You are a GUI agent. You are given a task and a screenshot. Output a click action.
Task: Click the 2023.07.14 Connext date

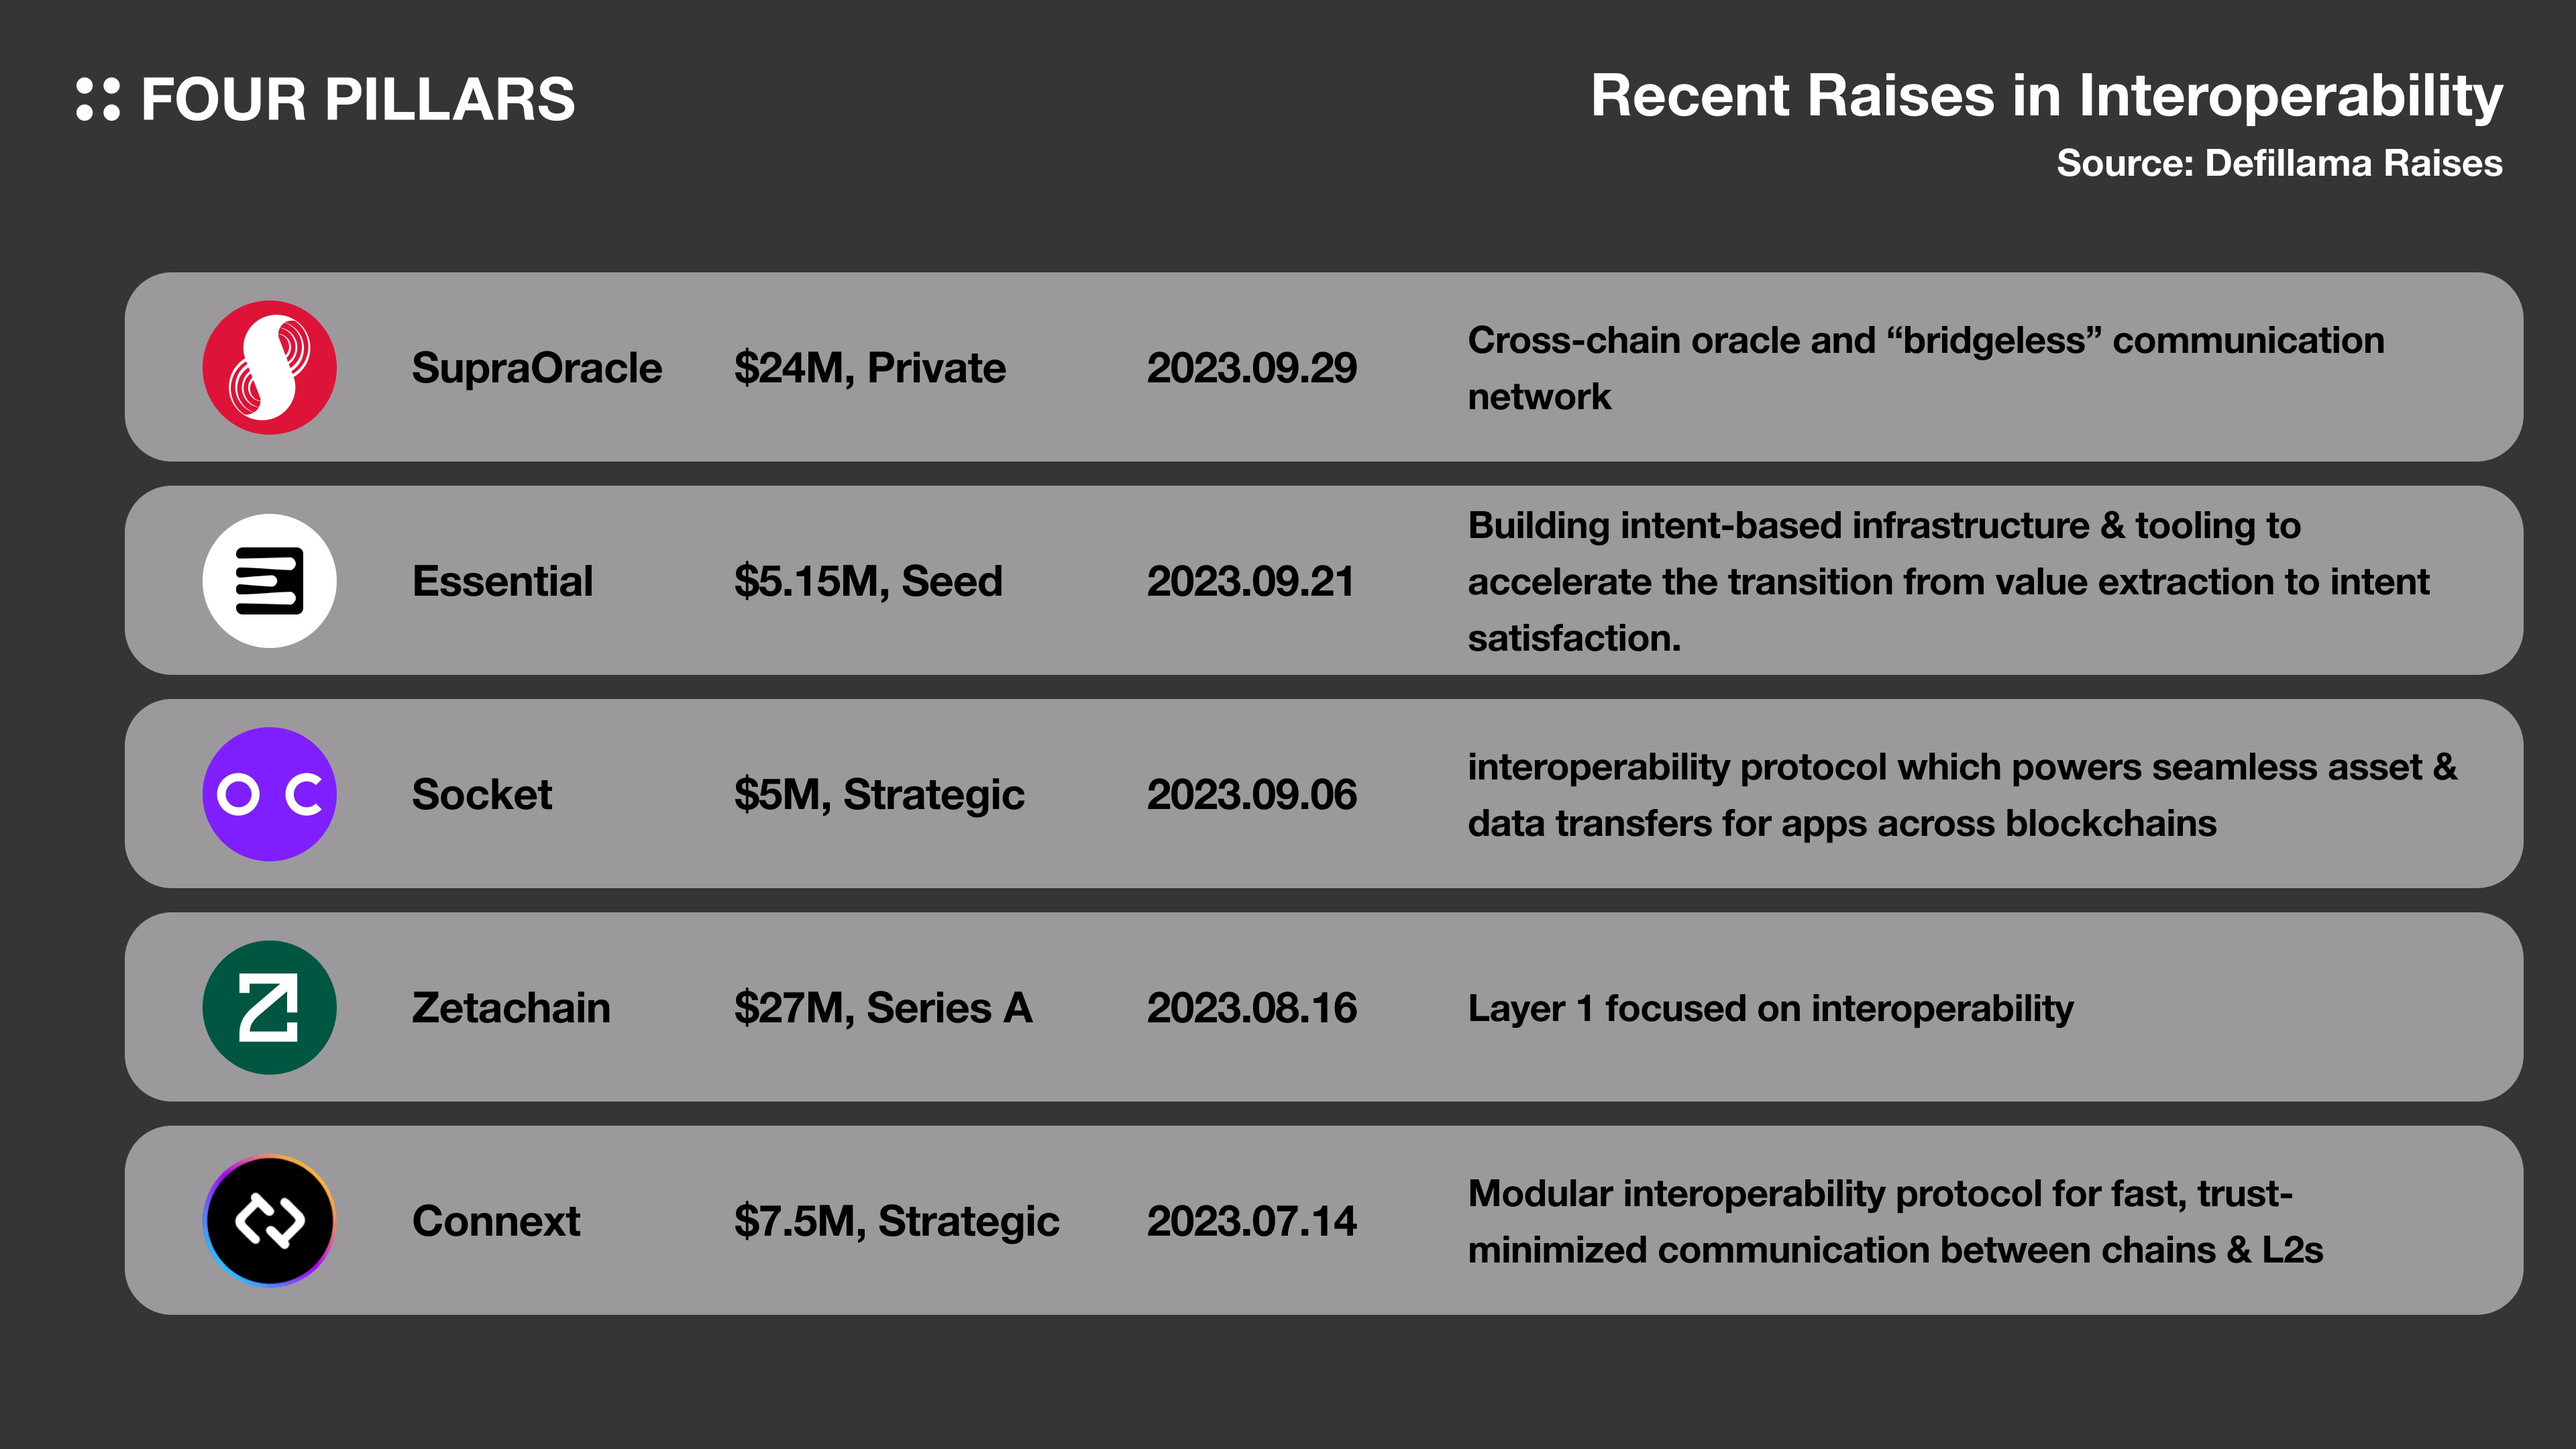click(x=1251, y=1221)
